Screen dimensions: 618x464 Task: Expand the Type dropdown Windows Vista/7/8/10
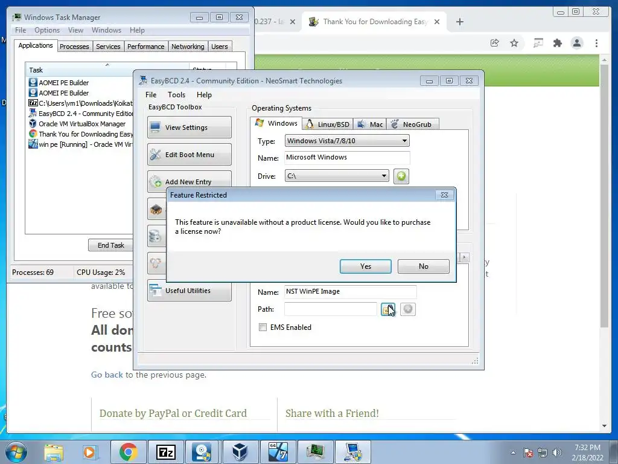347,141
